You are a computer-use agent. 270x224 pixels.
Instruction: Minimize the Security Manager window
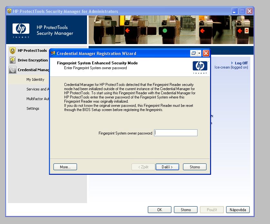click(234, 11)
